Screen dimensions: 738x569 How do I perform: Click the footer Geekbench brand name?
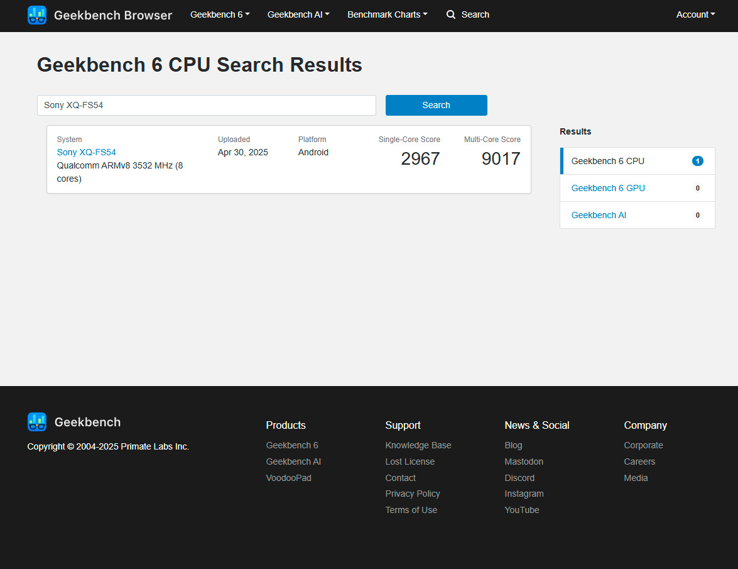point(87,422)
